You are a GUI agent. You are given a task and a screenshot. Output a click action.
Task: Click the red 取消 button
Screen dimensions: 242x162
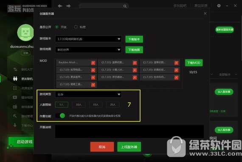(102, 147)
